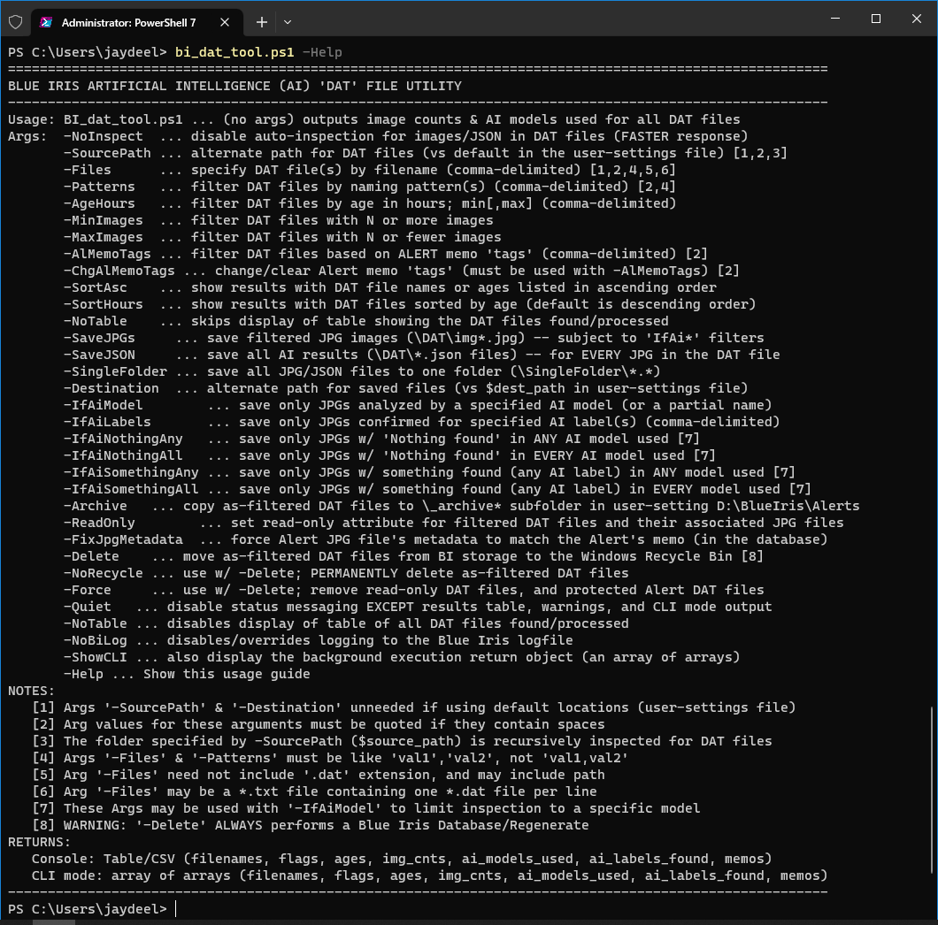Close the terminal window
The image size is (938, 925).
[917, 19]
